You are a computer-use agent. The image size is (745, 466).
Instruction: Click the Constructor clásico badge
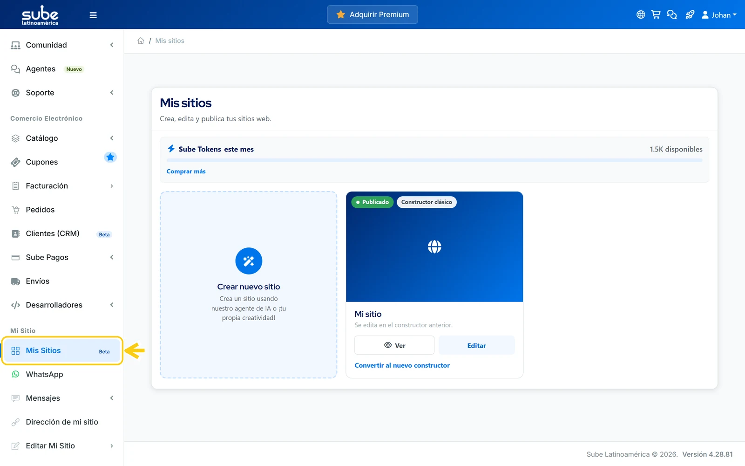(427, 202)
